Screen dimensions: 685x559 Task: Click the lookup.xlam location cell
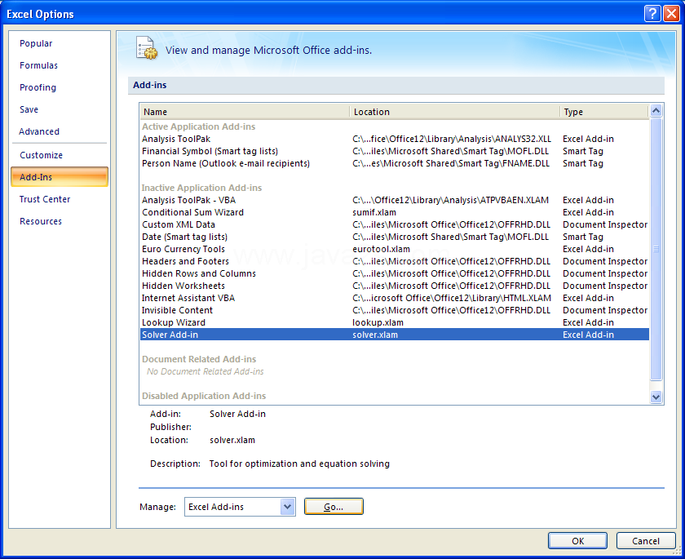[x=378, y=322]
